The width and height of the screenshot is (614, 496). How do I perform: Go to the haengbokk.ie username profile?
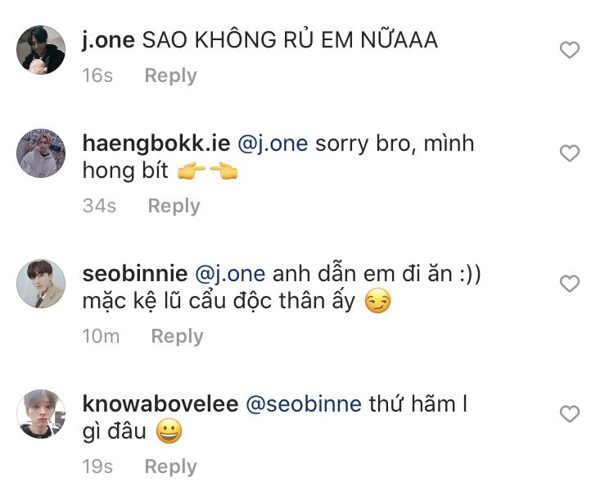coord(156,143)
